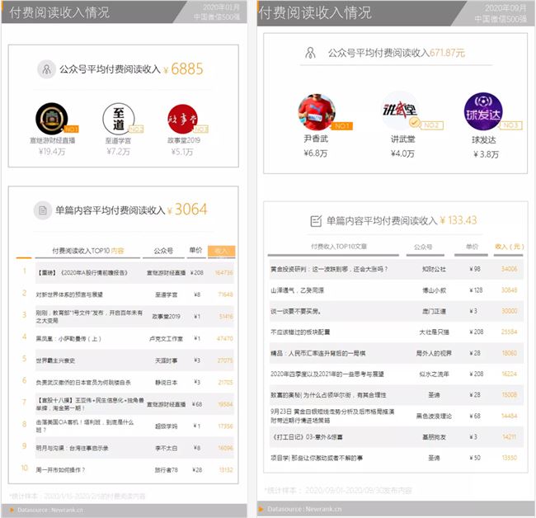Click account name 卢克文工作室 in rank 4

click(x=166, y=338)
